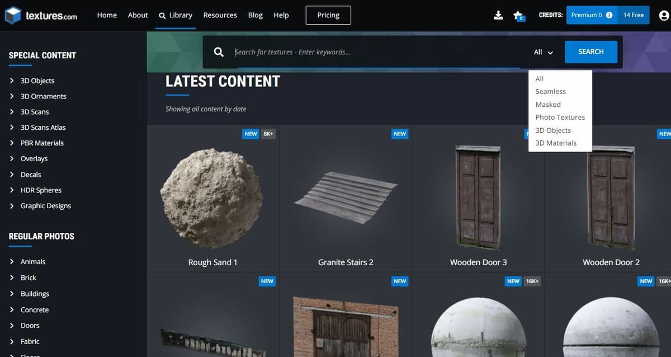Viewport: 671px width, 357px height.
Task: Open the Library navigation menu
Action: click(176, 15)
